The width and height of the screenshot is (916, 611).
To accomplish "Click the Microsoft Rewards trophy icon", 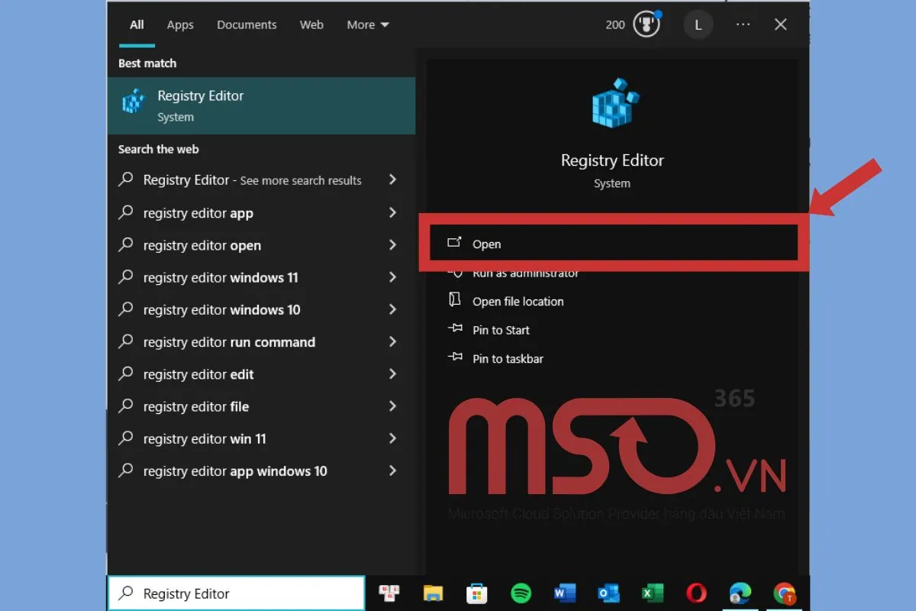I will 647,24.
